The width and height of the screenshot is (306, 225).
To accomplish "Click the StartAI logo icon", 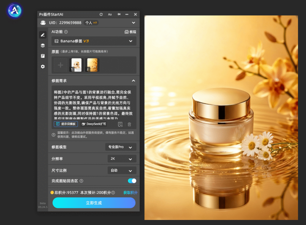I will tap(15, 10).
